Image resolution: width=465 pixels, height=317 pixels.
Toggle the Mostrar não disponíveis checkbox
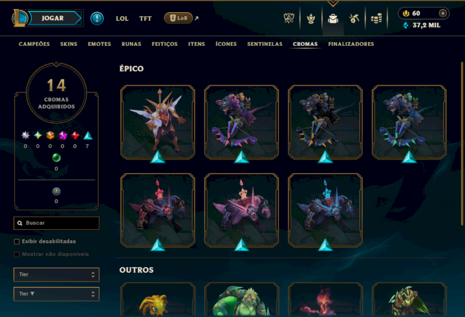click(x=17, y=254)
